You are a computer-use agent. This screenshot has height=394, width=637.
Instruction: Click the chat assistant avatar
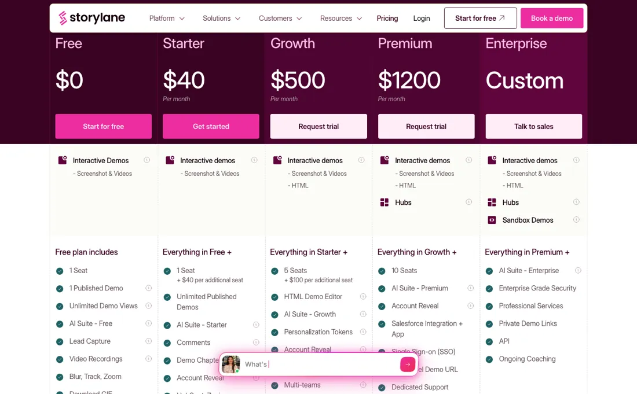click(230, 364)
